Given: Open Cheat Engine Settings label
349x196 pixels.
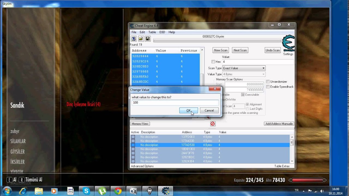Looking at the screenshot, I should click(x=288, y=54).
